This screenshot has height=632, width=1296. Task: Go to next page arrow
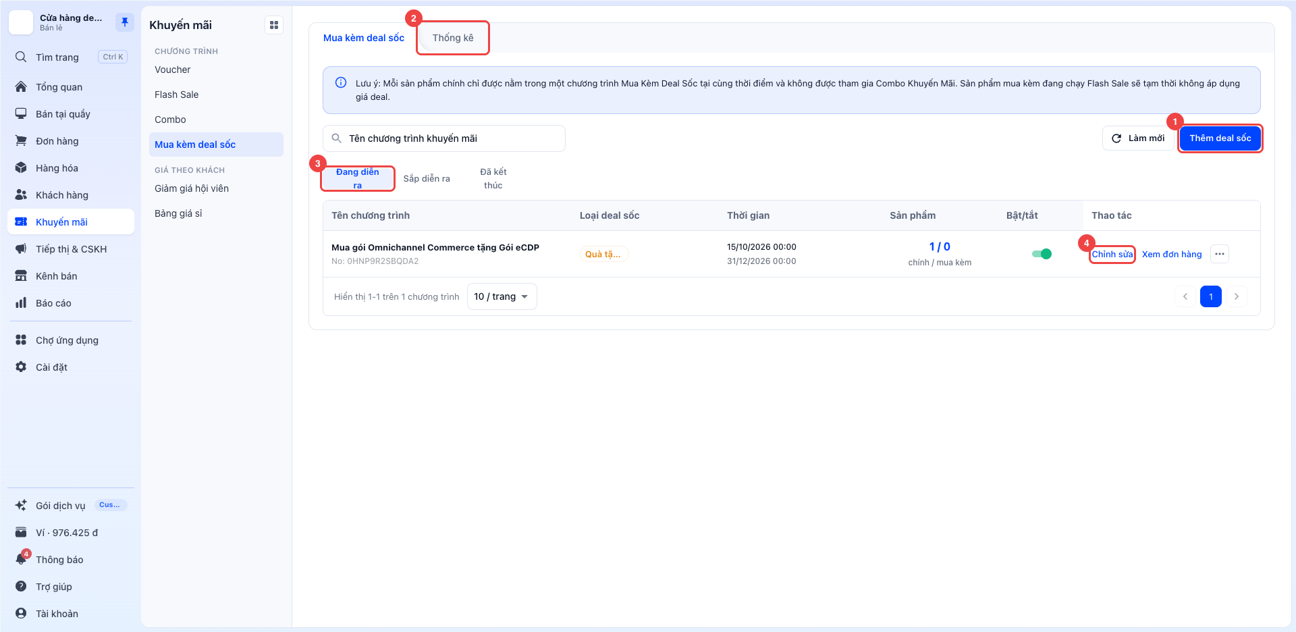coord(1237,296)
